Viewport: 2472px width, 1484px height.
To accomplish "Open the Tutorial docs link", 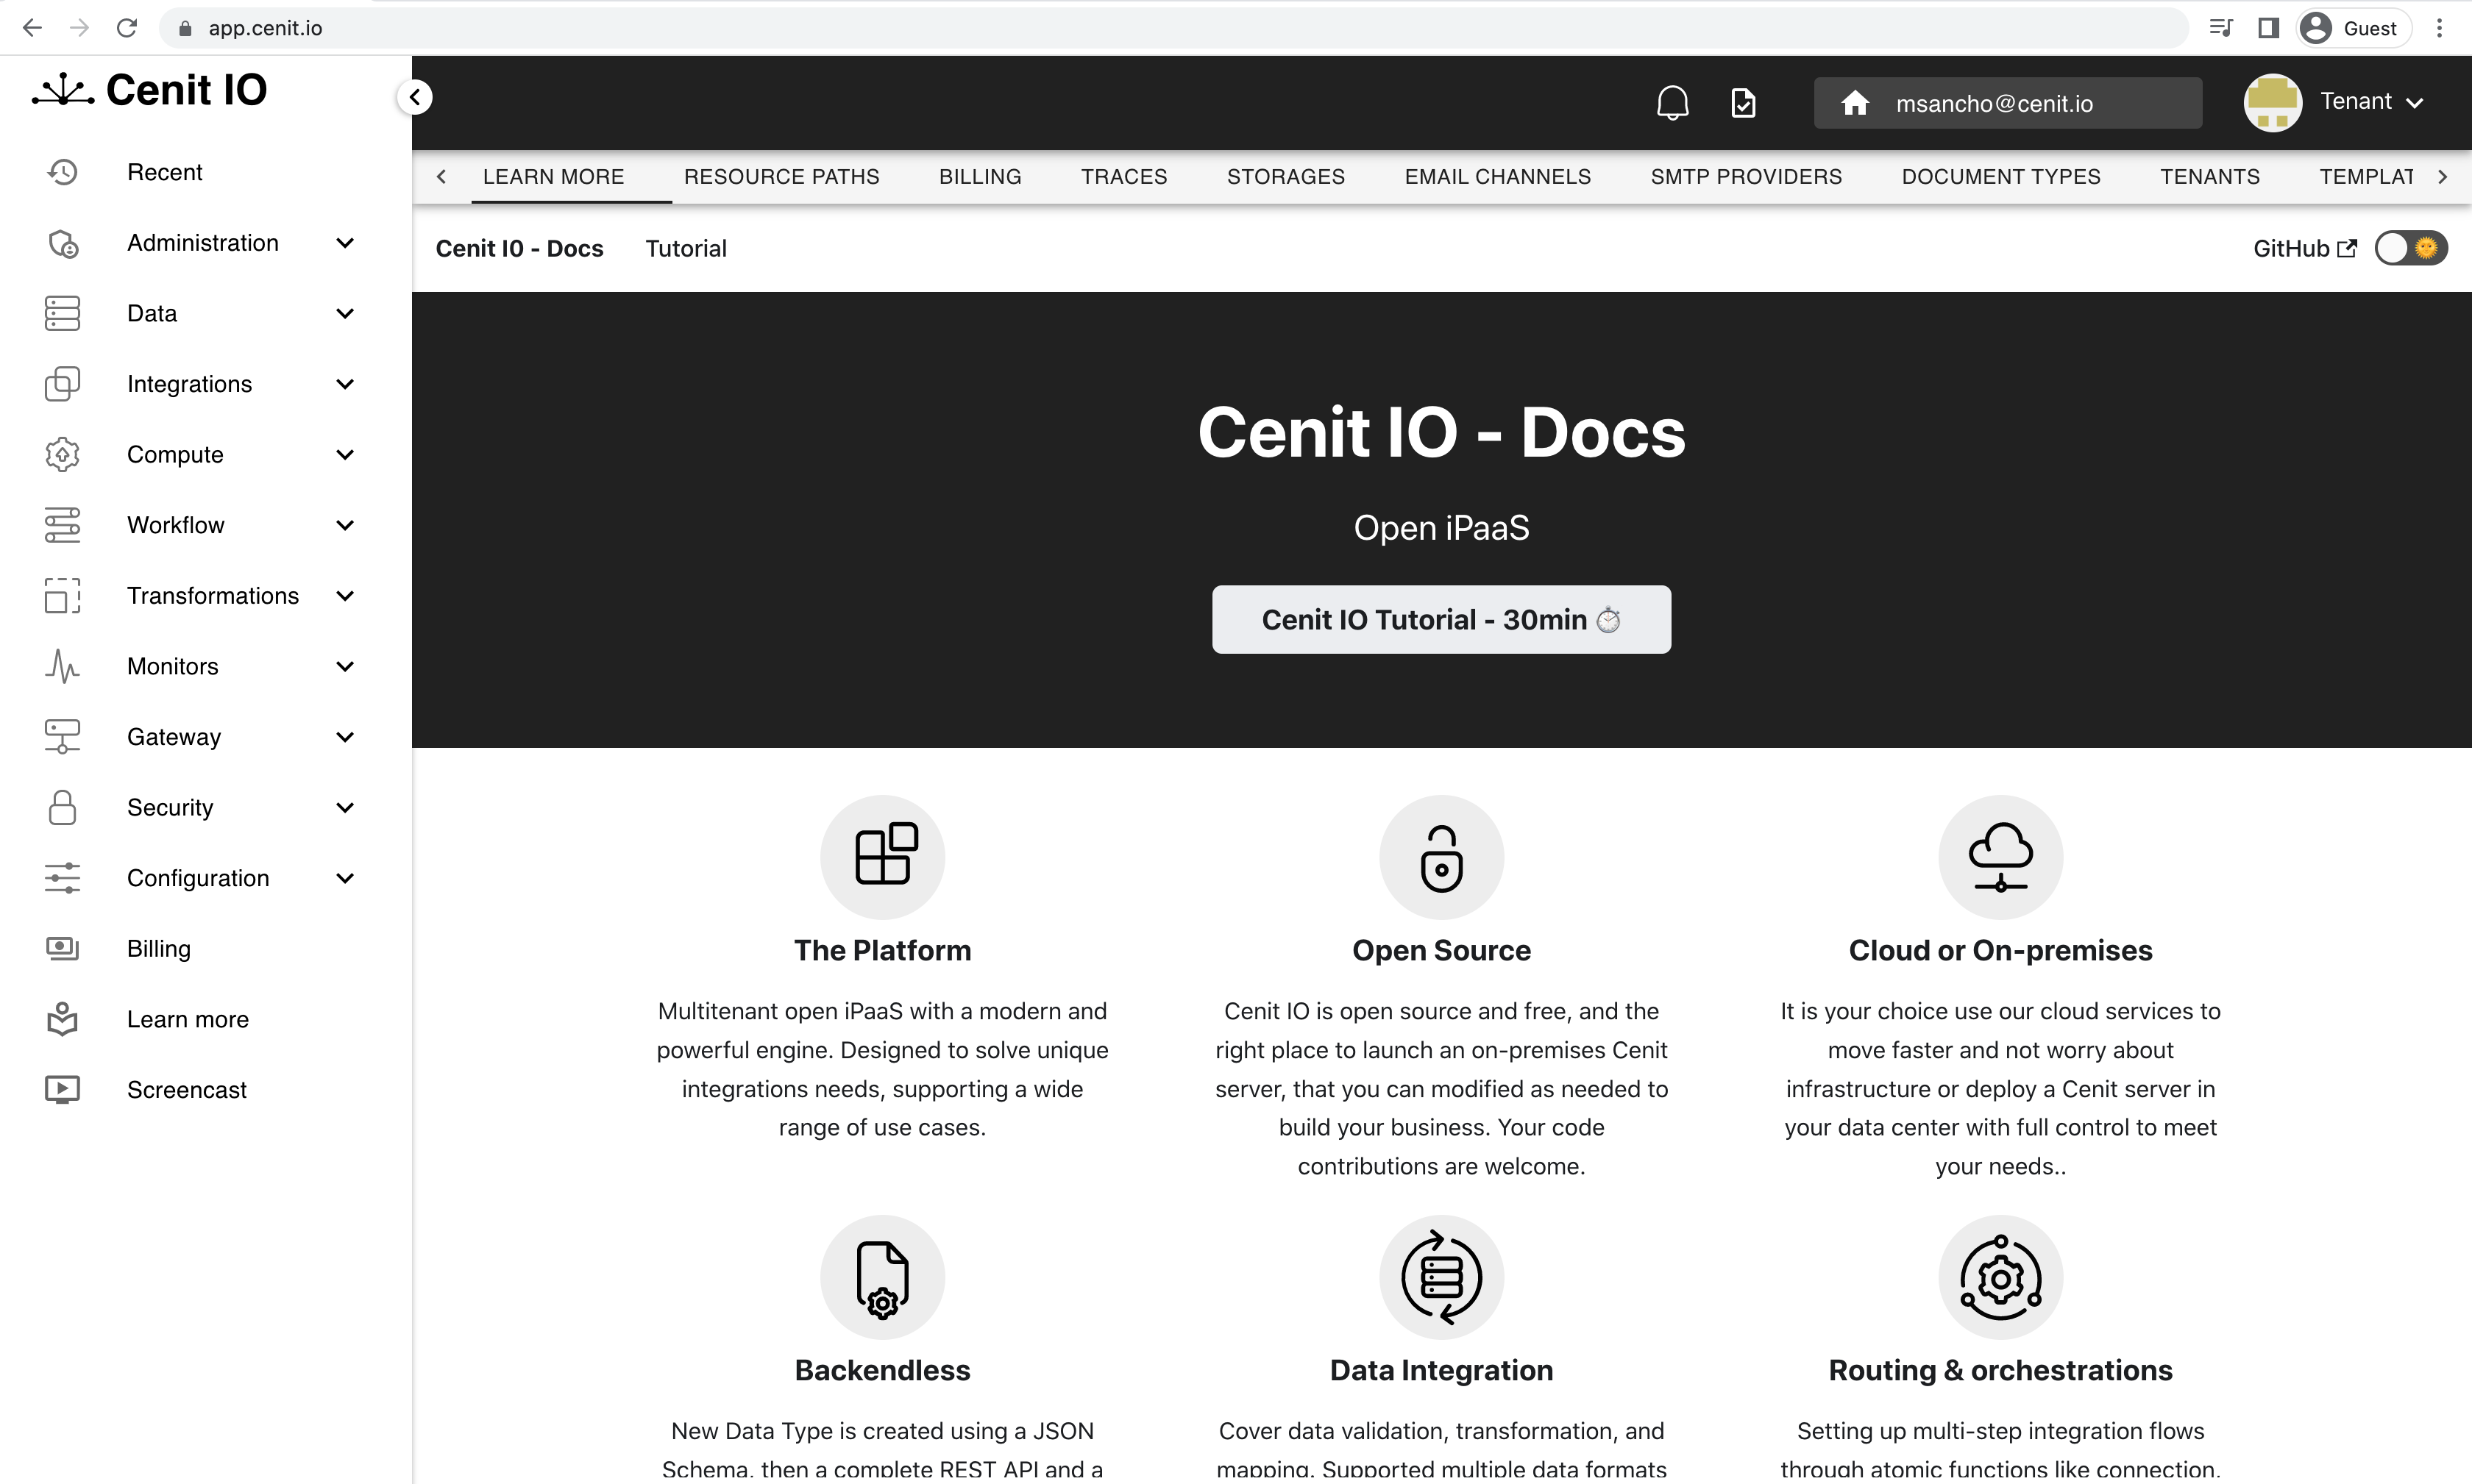I will 685,248.
